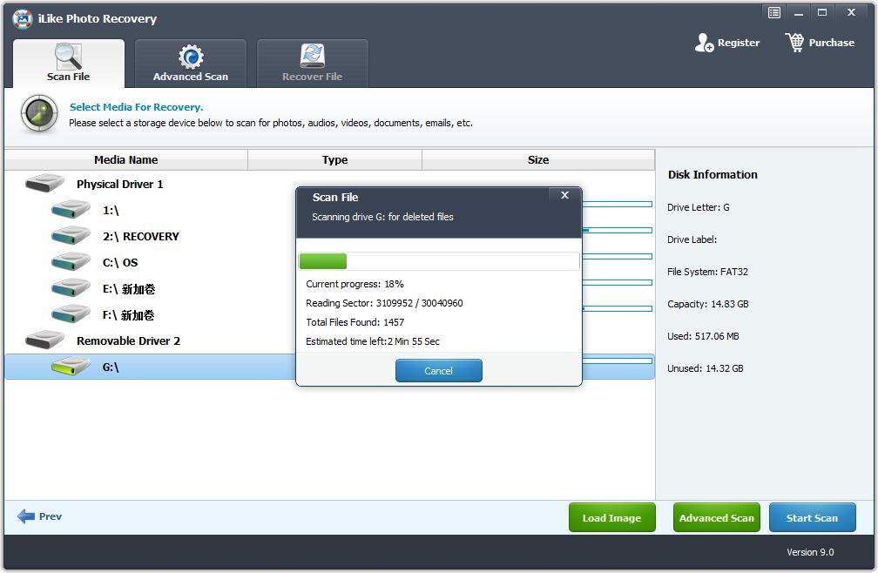Click the menu list icon in title bar
The image size is (878, 573).
point(773,12)
